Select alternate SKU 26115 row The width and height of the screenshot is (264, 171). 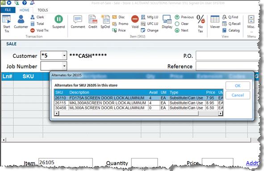pos(138,103)
